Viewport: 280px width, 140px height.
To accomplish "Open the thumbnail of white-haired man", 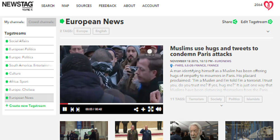I will pos(194,130).
